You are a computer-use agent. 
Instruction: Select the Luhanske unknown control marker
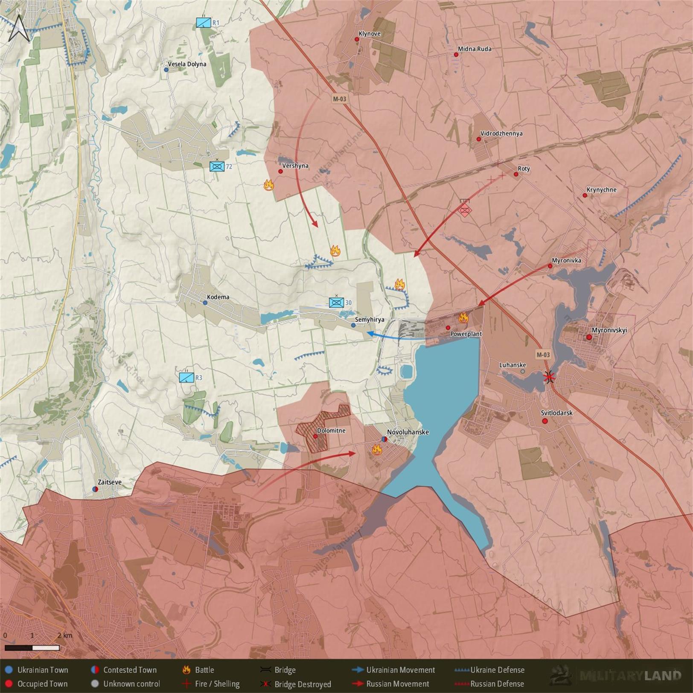(x=523, y=372)
